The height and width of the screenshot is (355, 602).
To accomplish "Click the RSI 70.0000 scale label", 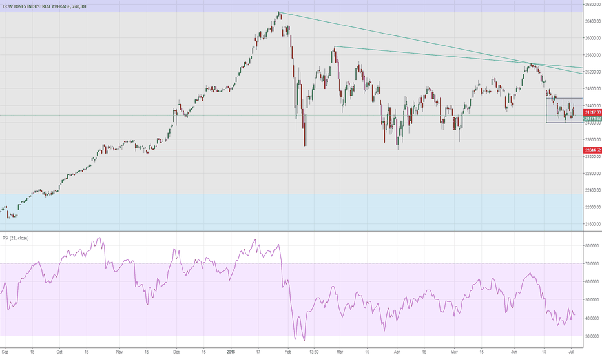I will click(592, 263).
